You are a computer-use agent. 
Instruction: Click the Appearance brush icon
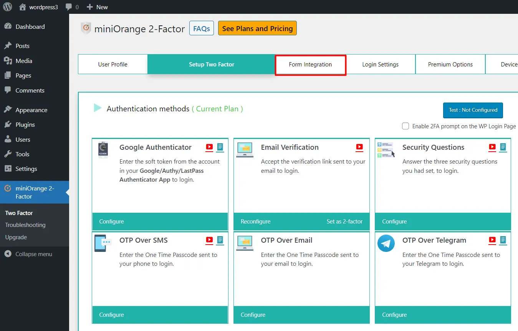[x=8, y=110]
